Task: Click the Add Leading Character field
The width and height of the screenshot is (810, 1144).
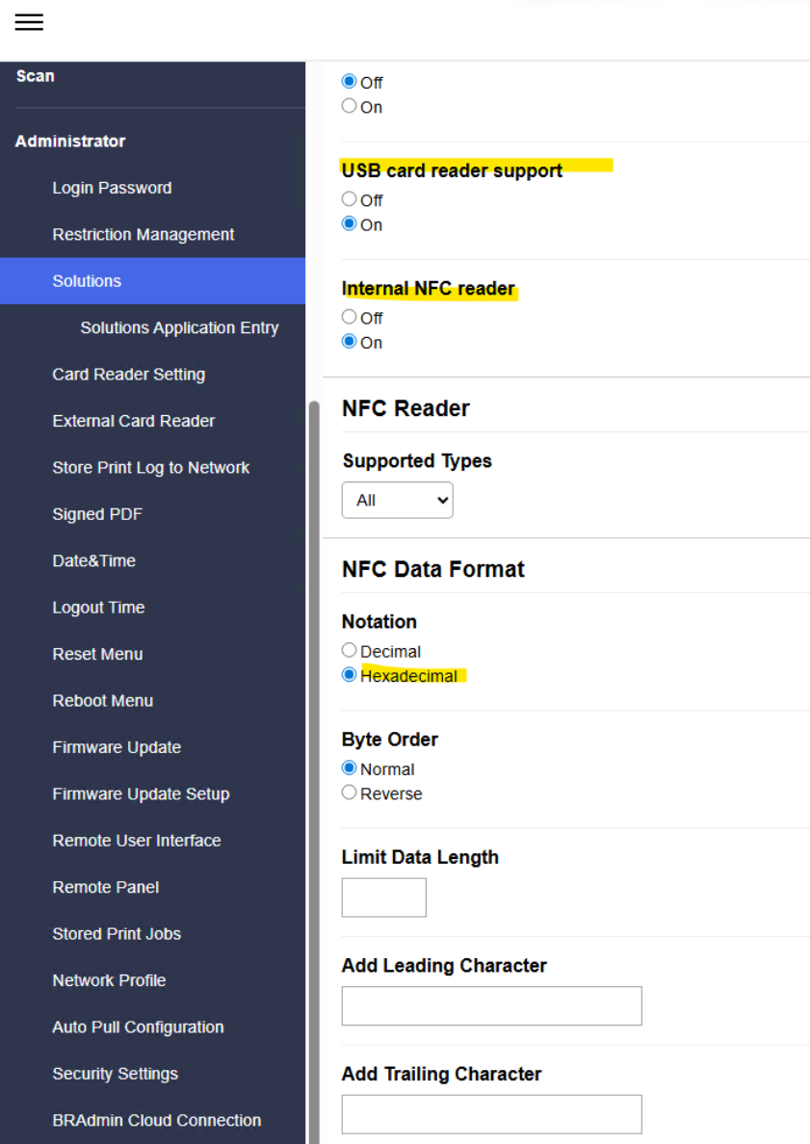Action: point(492,1006)
